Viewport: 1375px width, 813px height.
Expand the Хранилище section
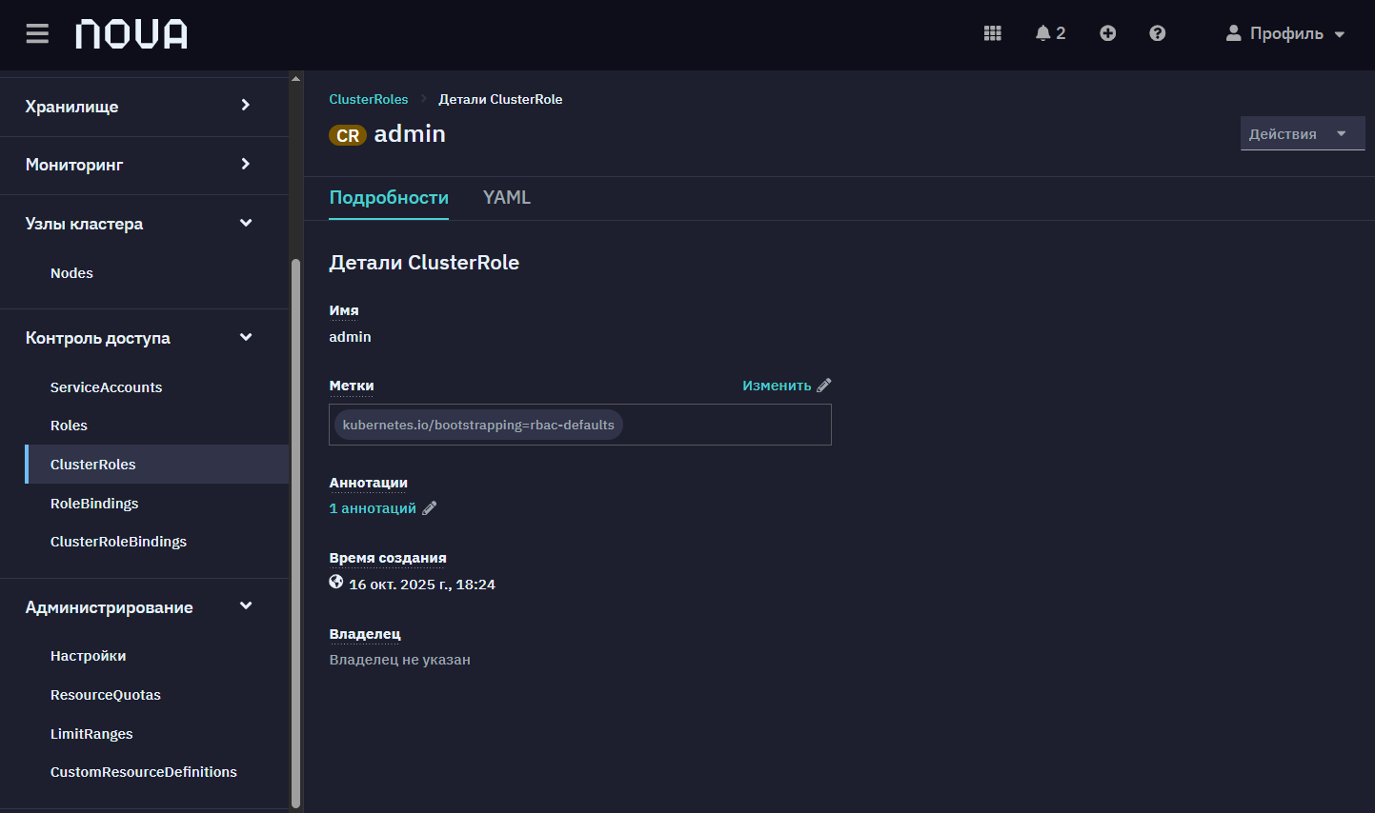click(144, 107)
